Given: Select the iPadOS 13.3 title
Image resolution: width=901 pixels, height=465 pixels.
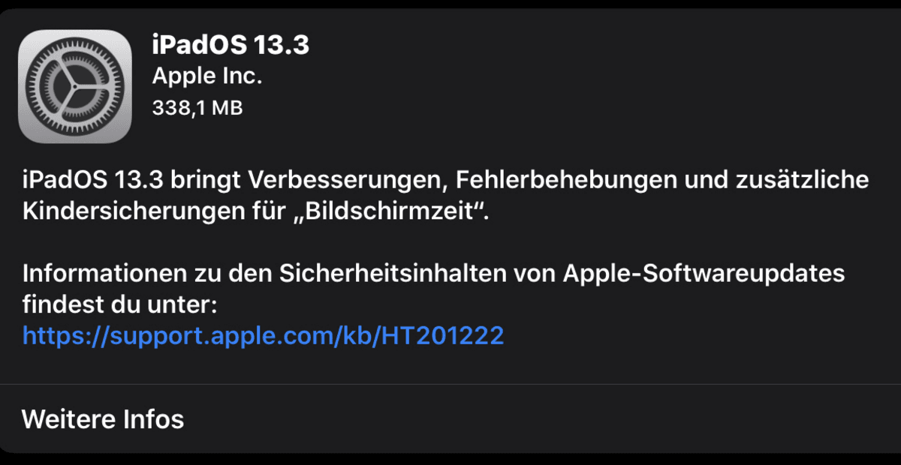Looking at the screenshot, I should [231, 45].
